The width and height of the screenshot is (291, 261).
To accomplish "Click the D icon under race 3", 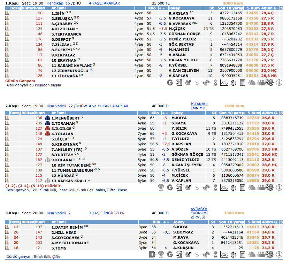I will tap(152, 255).
